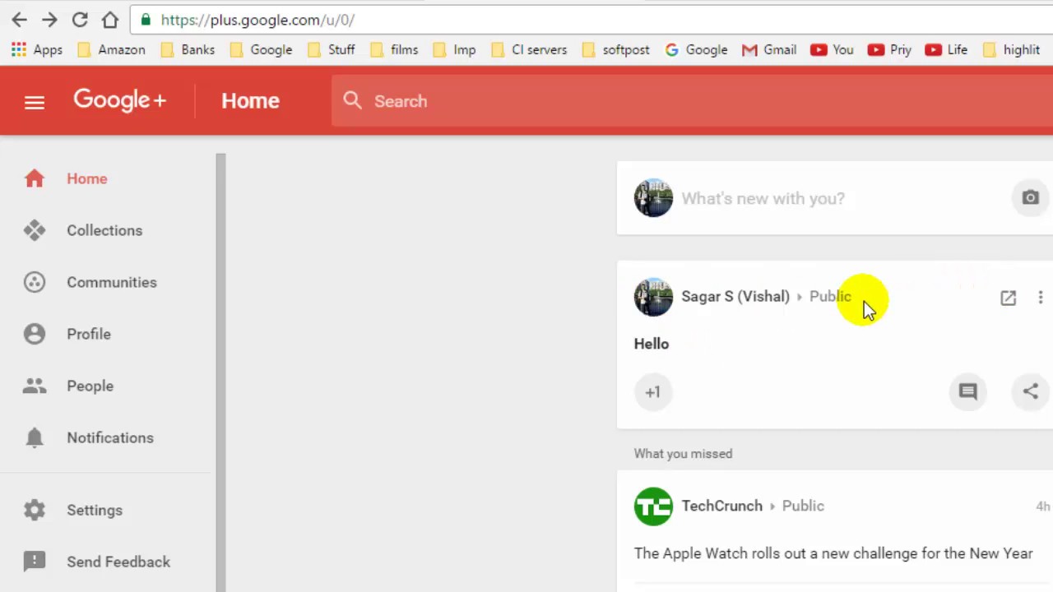The width and height of the screenshot is (1053, 592).
Task: Open the highlit bookmarks folder
Action: 1011,50
